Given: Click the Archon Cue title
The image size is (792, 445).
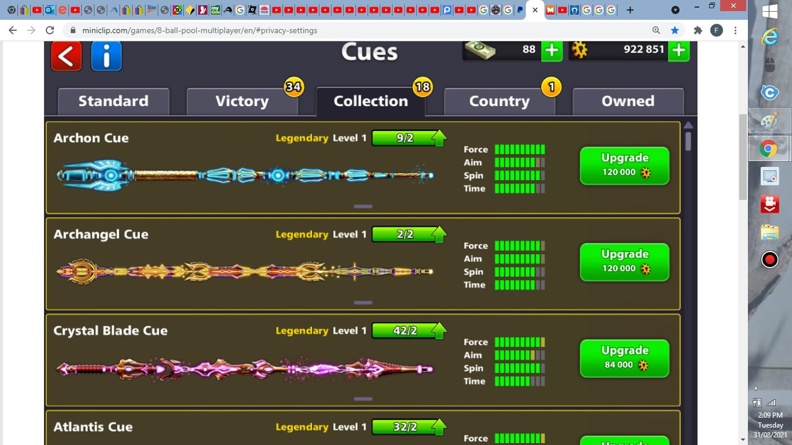Looking at the screenshot, I should point(91,138).
